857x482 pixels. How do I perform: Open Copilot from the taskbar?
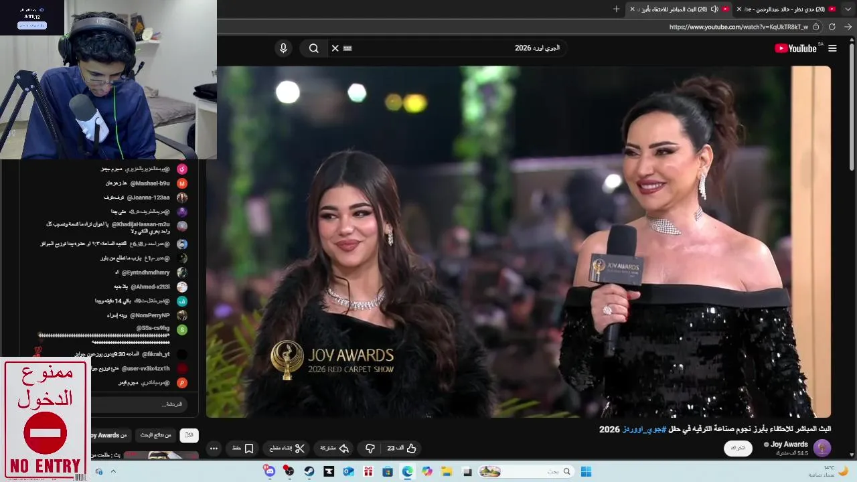point(427,471)
